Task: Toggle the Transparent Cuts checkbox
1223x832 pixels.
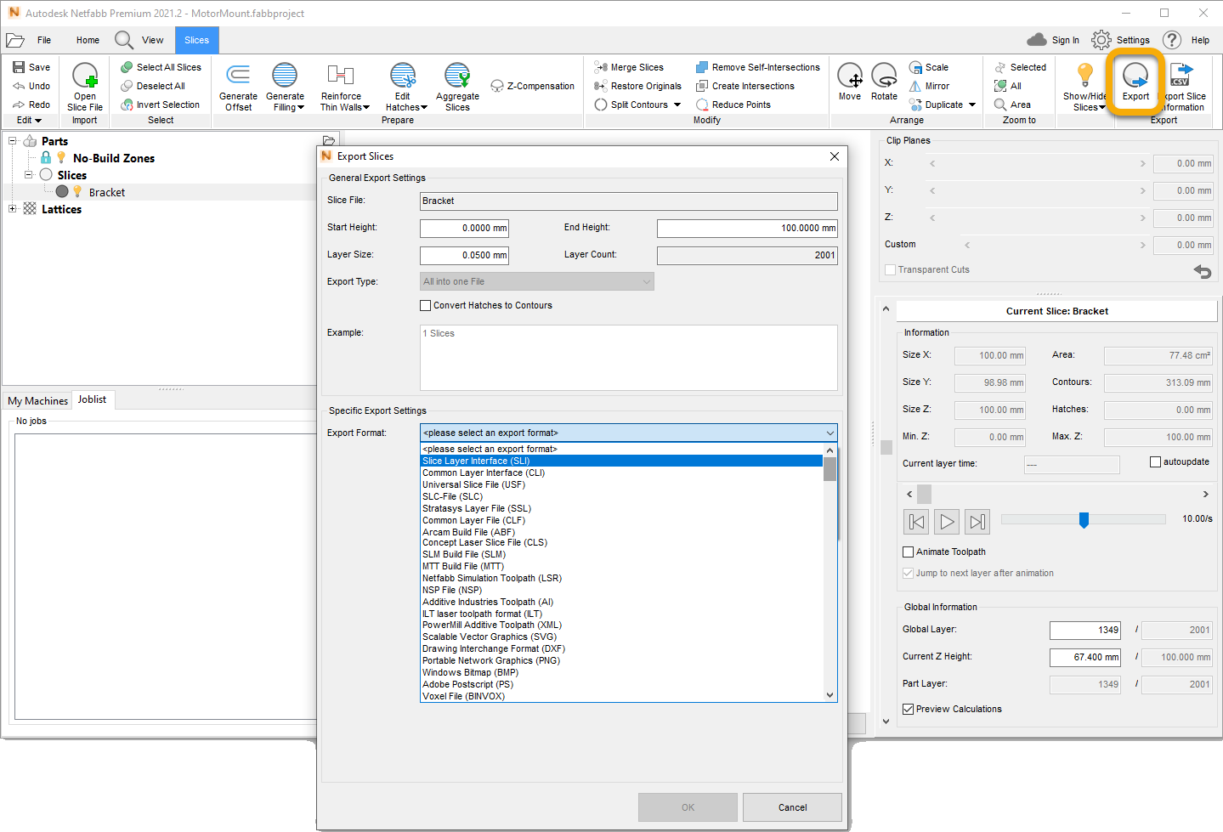Action: click(891, 269)
